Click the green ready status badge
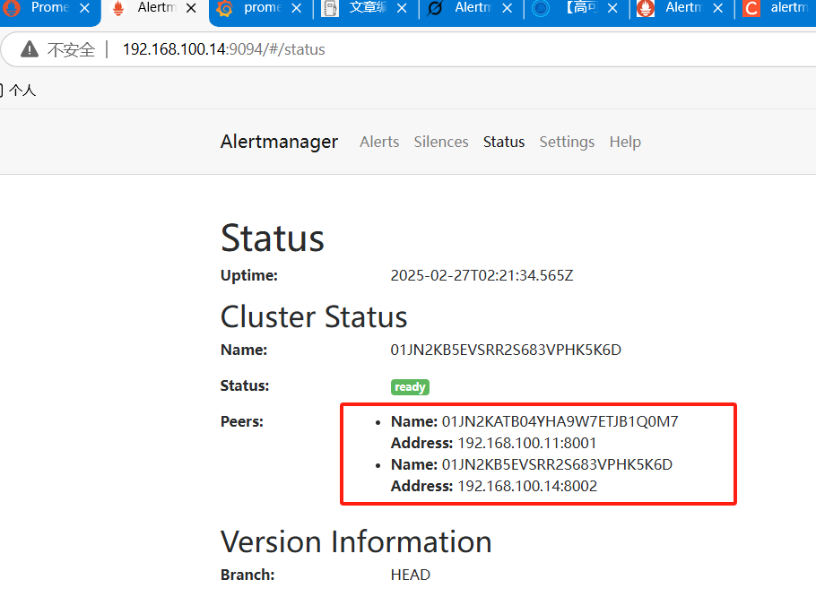The width and height of the screenshot is (816, 597). (x=410, y=387)
